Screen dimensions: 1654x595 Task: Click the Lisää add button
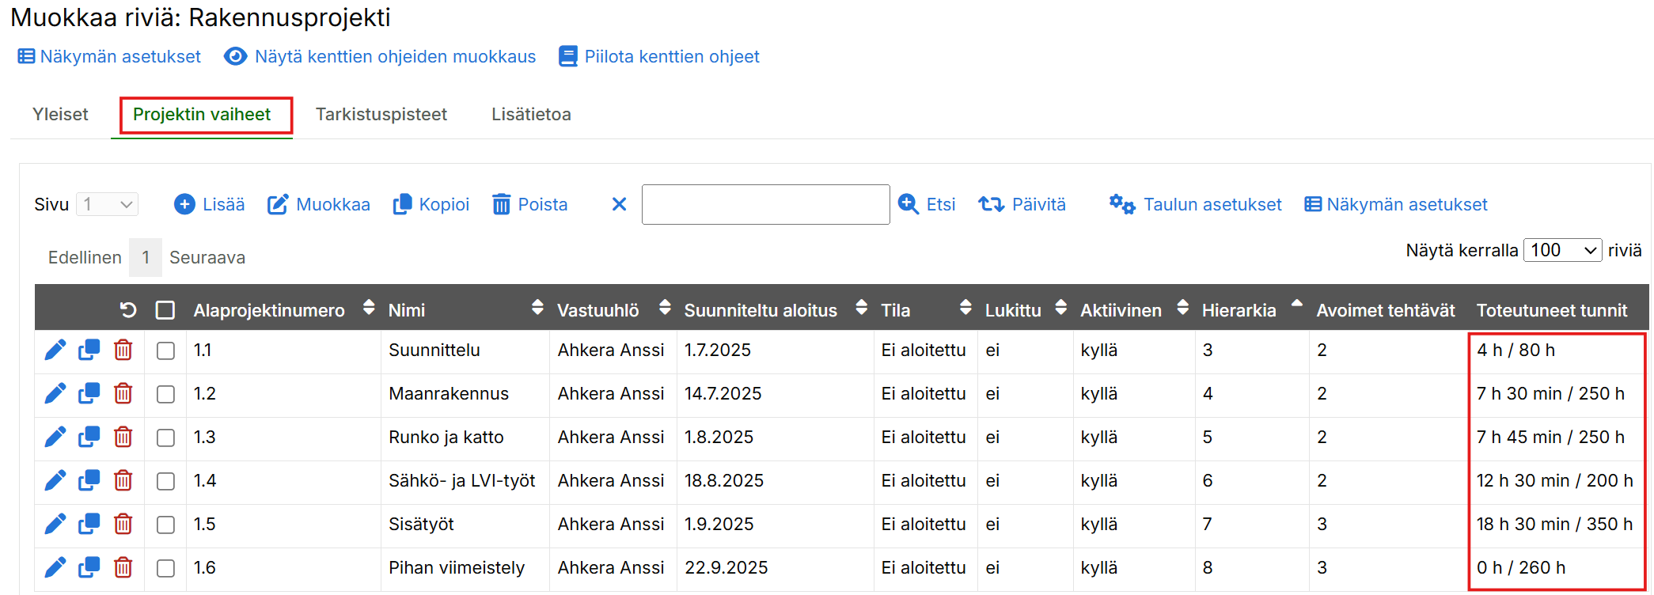(209, 205)
